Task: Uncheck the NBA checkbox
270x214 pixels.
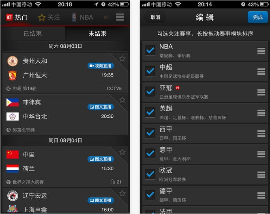Action: 150,50
